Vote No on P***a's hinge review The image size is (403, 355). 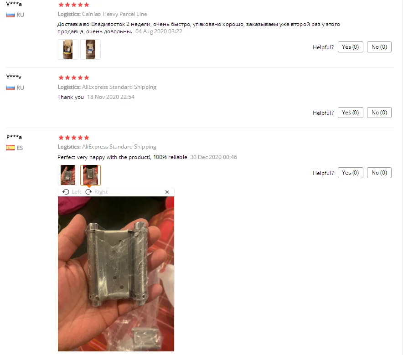pos(379,173)
